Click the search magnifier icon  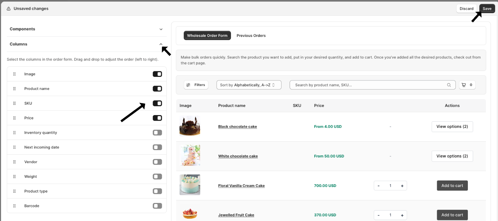click(x=449, y=85)
